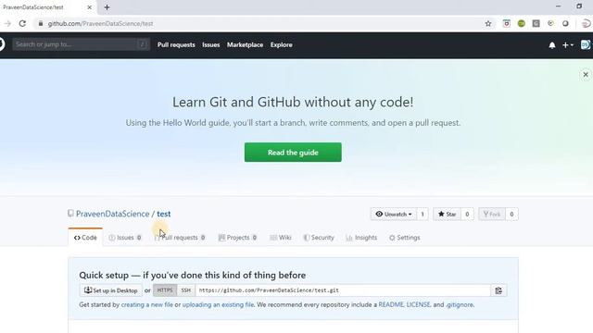Switch to the Projects tab
Screen dimensions: 593x333
[x=238, y=238]
